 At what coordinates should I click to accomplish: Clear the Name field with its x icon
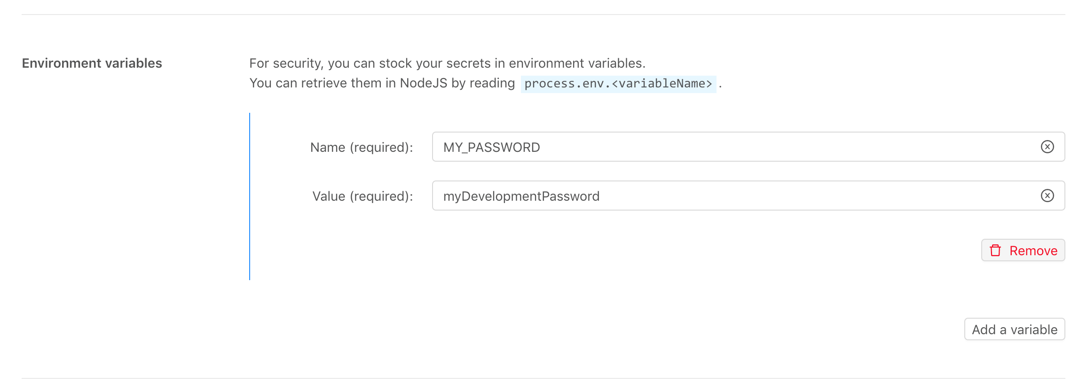[x=1047, y=147]
